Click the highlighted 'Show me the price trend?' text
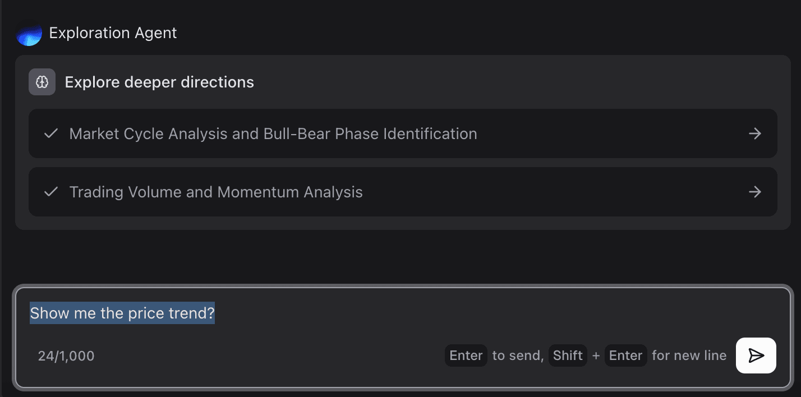The height and width of the screenshot is (397, 801). click(122, 313)
